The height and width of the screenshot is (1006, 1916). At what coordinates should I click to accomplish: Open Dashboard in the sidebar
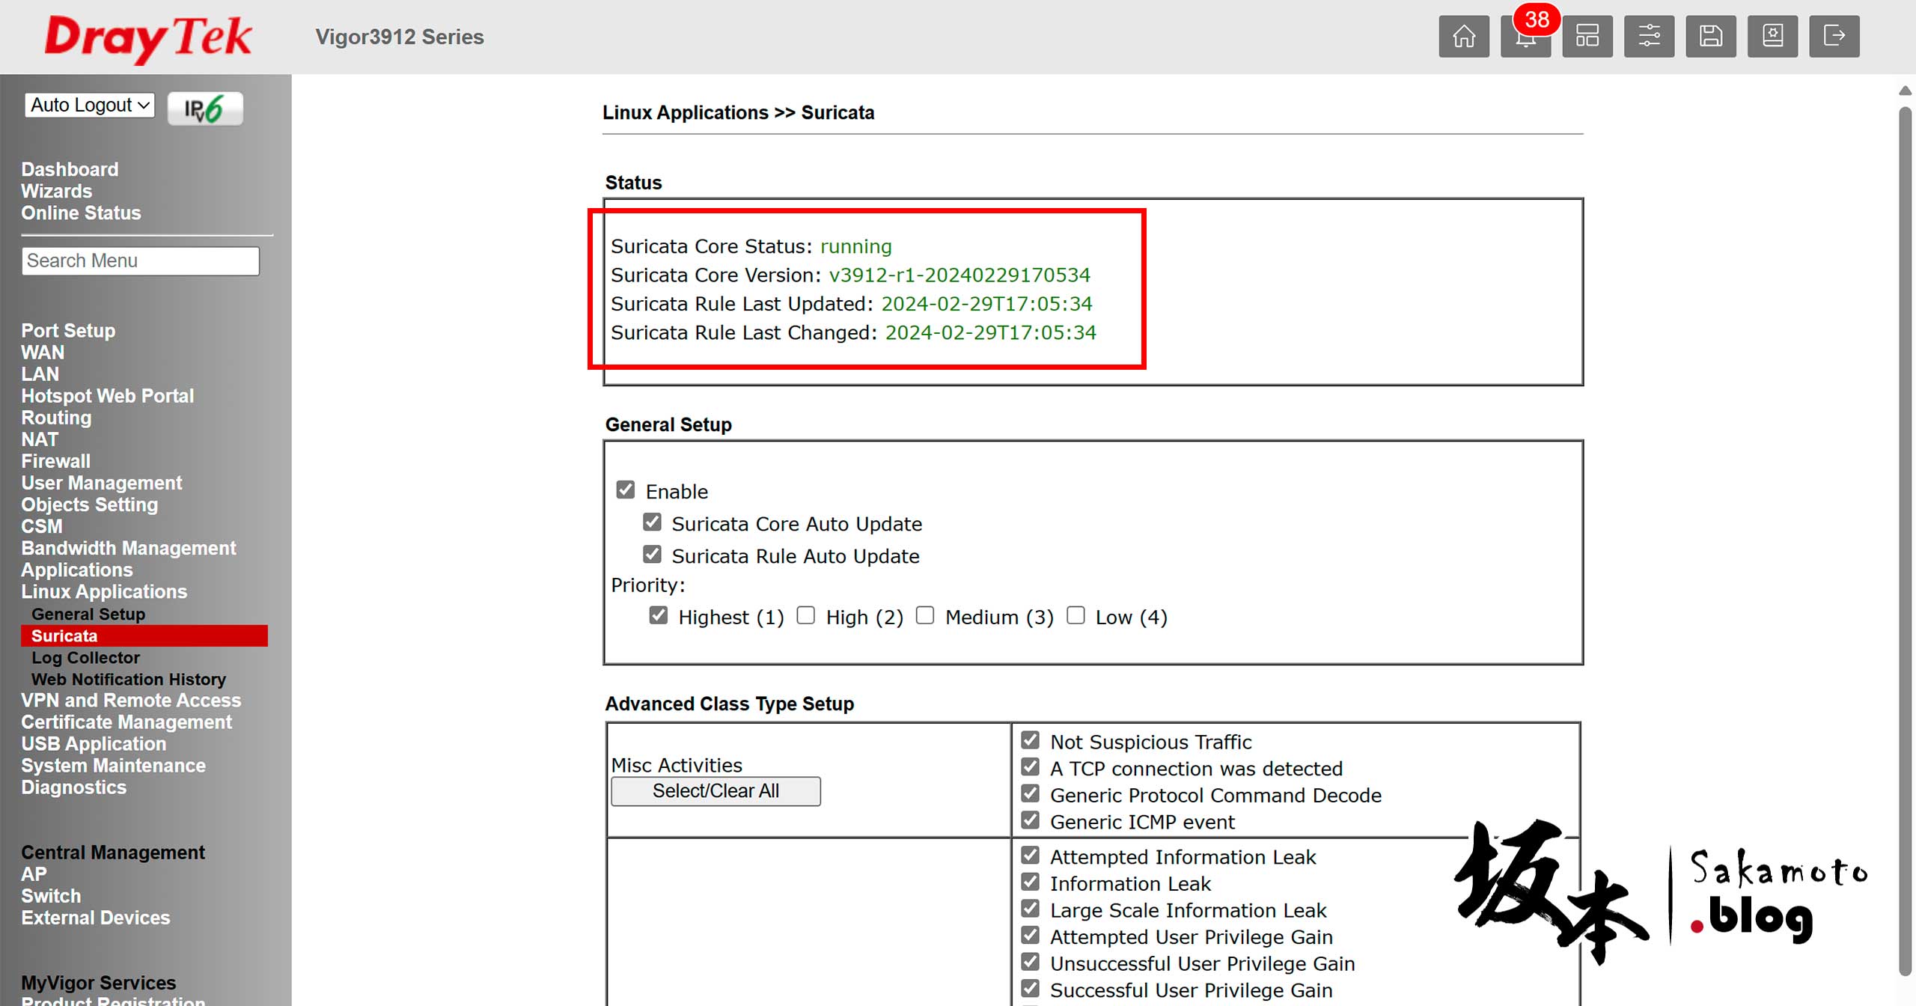[70, 169]
